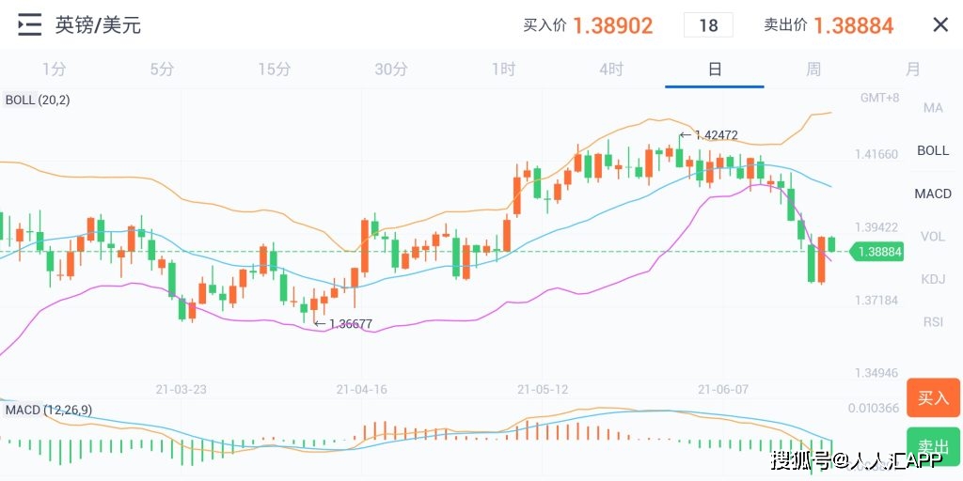The width and height of the screenshot is (963, 481).
Task: Toggle the MACD indicator in sidebar
Action: point(933,194)
